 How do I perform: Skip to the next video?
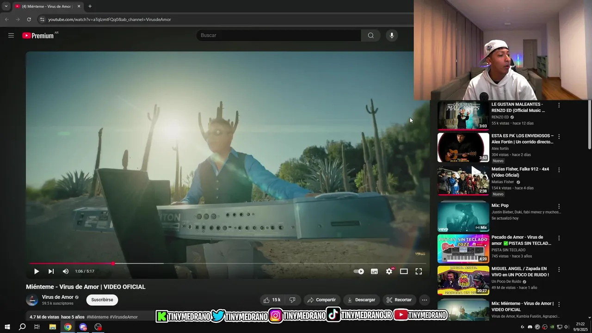coord(51,271)
